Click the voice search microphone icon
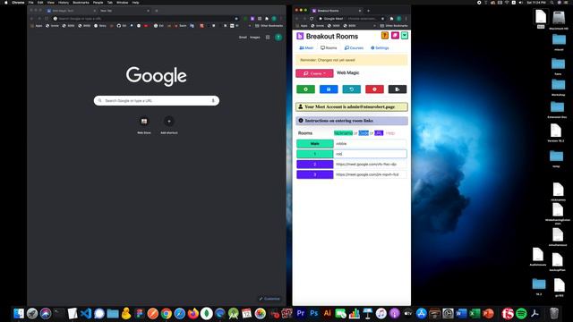This screenshot has width=573, height=322. (x=213, y=100)
